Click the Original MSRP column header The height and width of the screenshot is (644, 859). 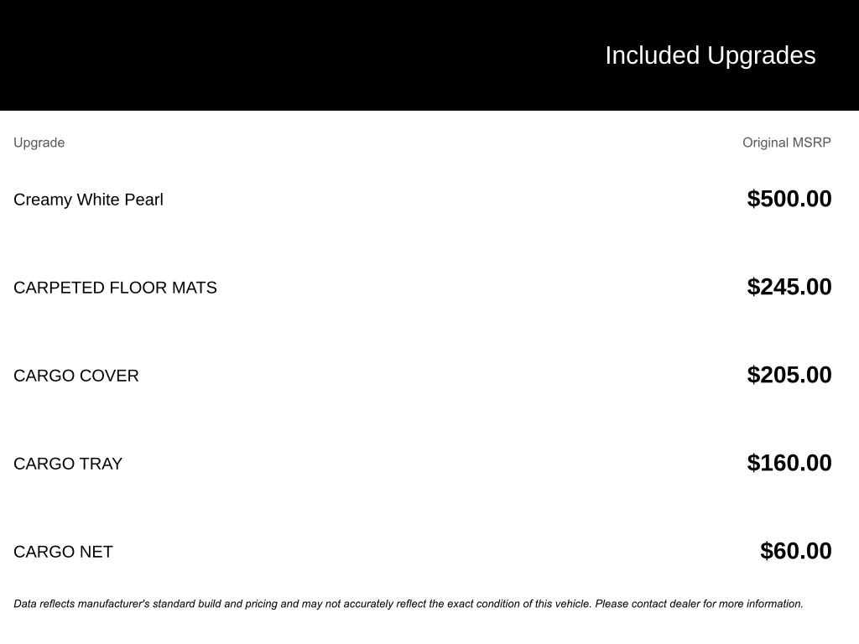click(786, 143)
